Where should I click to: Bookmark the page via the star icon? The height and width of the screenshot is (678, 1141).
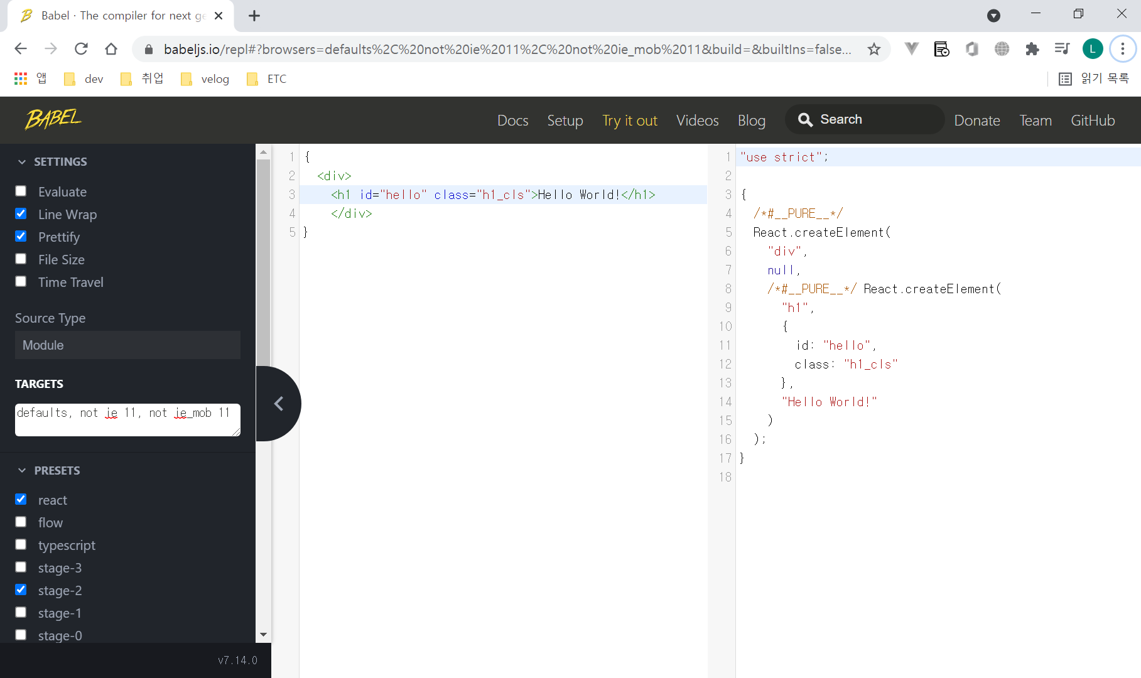(873, 48)
